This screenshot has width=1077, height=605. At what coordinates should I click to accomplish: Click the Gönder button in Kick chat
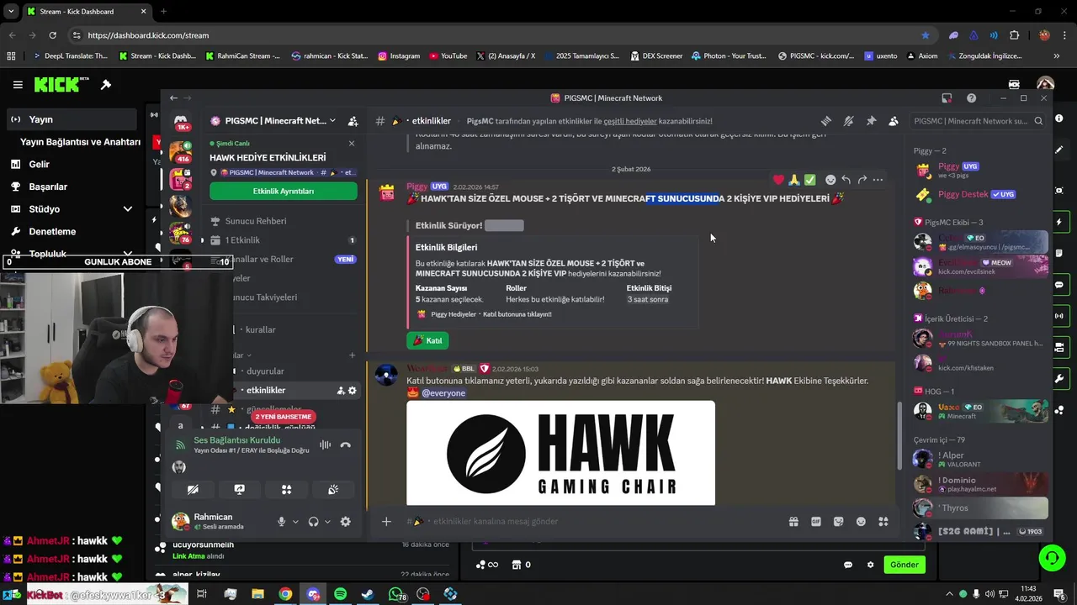(905, 565)
